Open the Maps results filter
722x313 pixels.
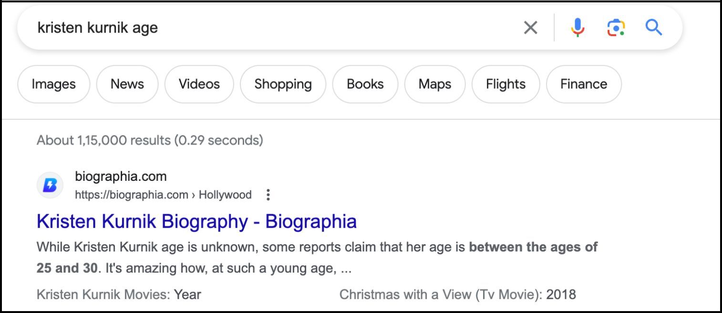tap(434, 84)
